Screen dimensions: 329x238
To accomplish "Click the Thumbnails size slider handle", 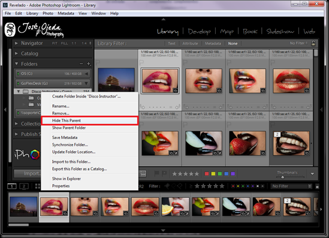I will tap(283, 177).
